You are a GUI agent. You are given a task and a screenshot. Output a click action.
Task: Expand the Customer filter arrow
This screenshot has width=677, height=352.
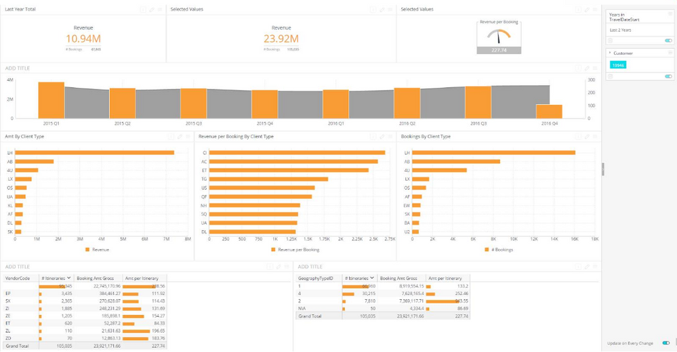tap(610, 53)
